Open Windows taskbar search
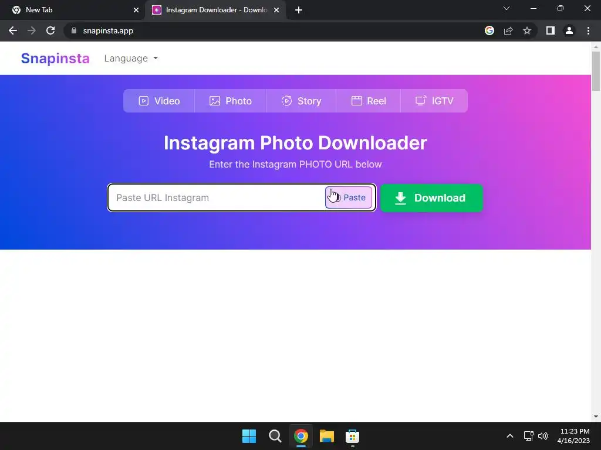The width and height of the screenshot is (601, 450). pyautogui.click(x=275, y=436)
